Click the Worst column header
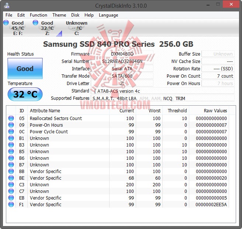Screen dimensions: 242x229 click(x=149, y=110)
